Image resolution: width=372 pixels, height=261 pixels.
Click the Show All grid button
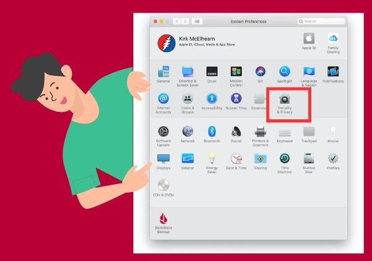tap(197, 21)
